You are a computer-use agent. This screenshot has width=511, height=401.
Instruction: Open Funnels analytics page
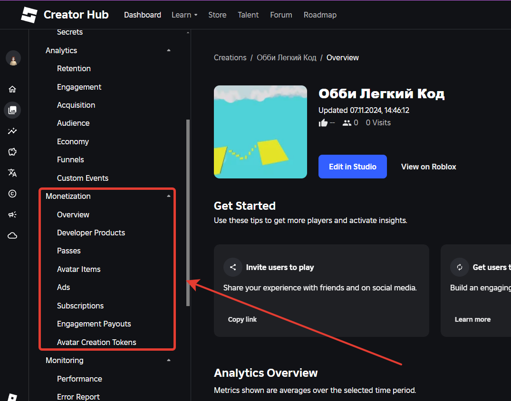(70, 159)
